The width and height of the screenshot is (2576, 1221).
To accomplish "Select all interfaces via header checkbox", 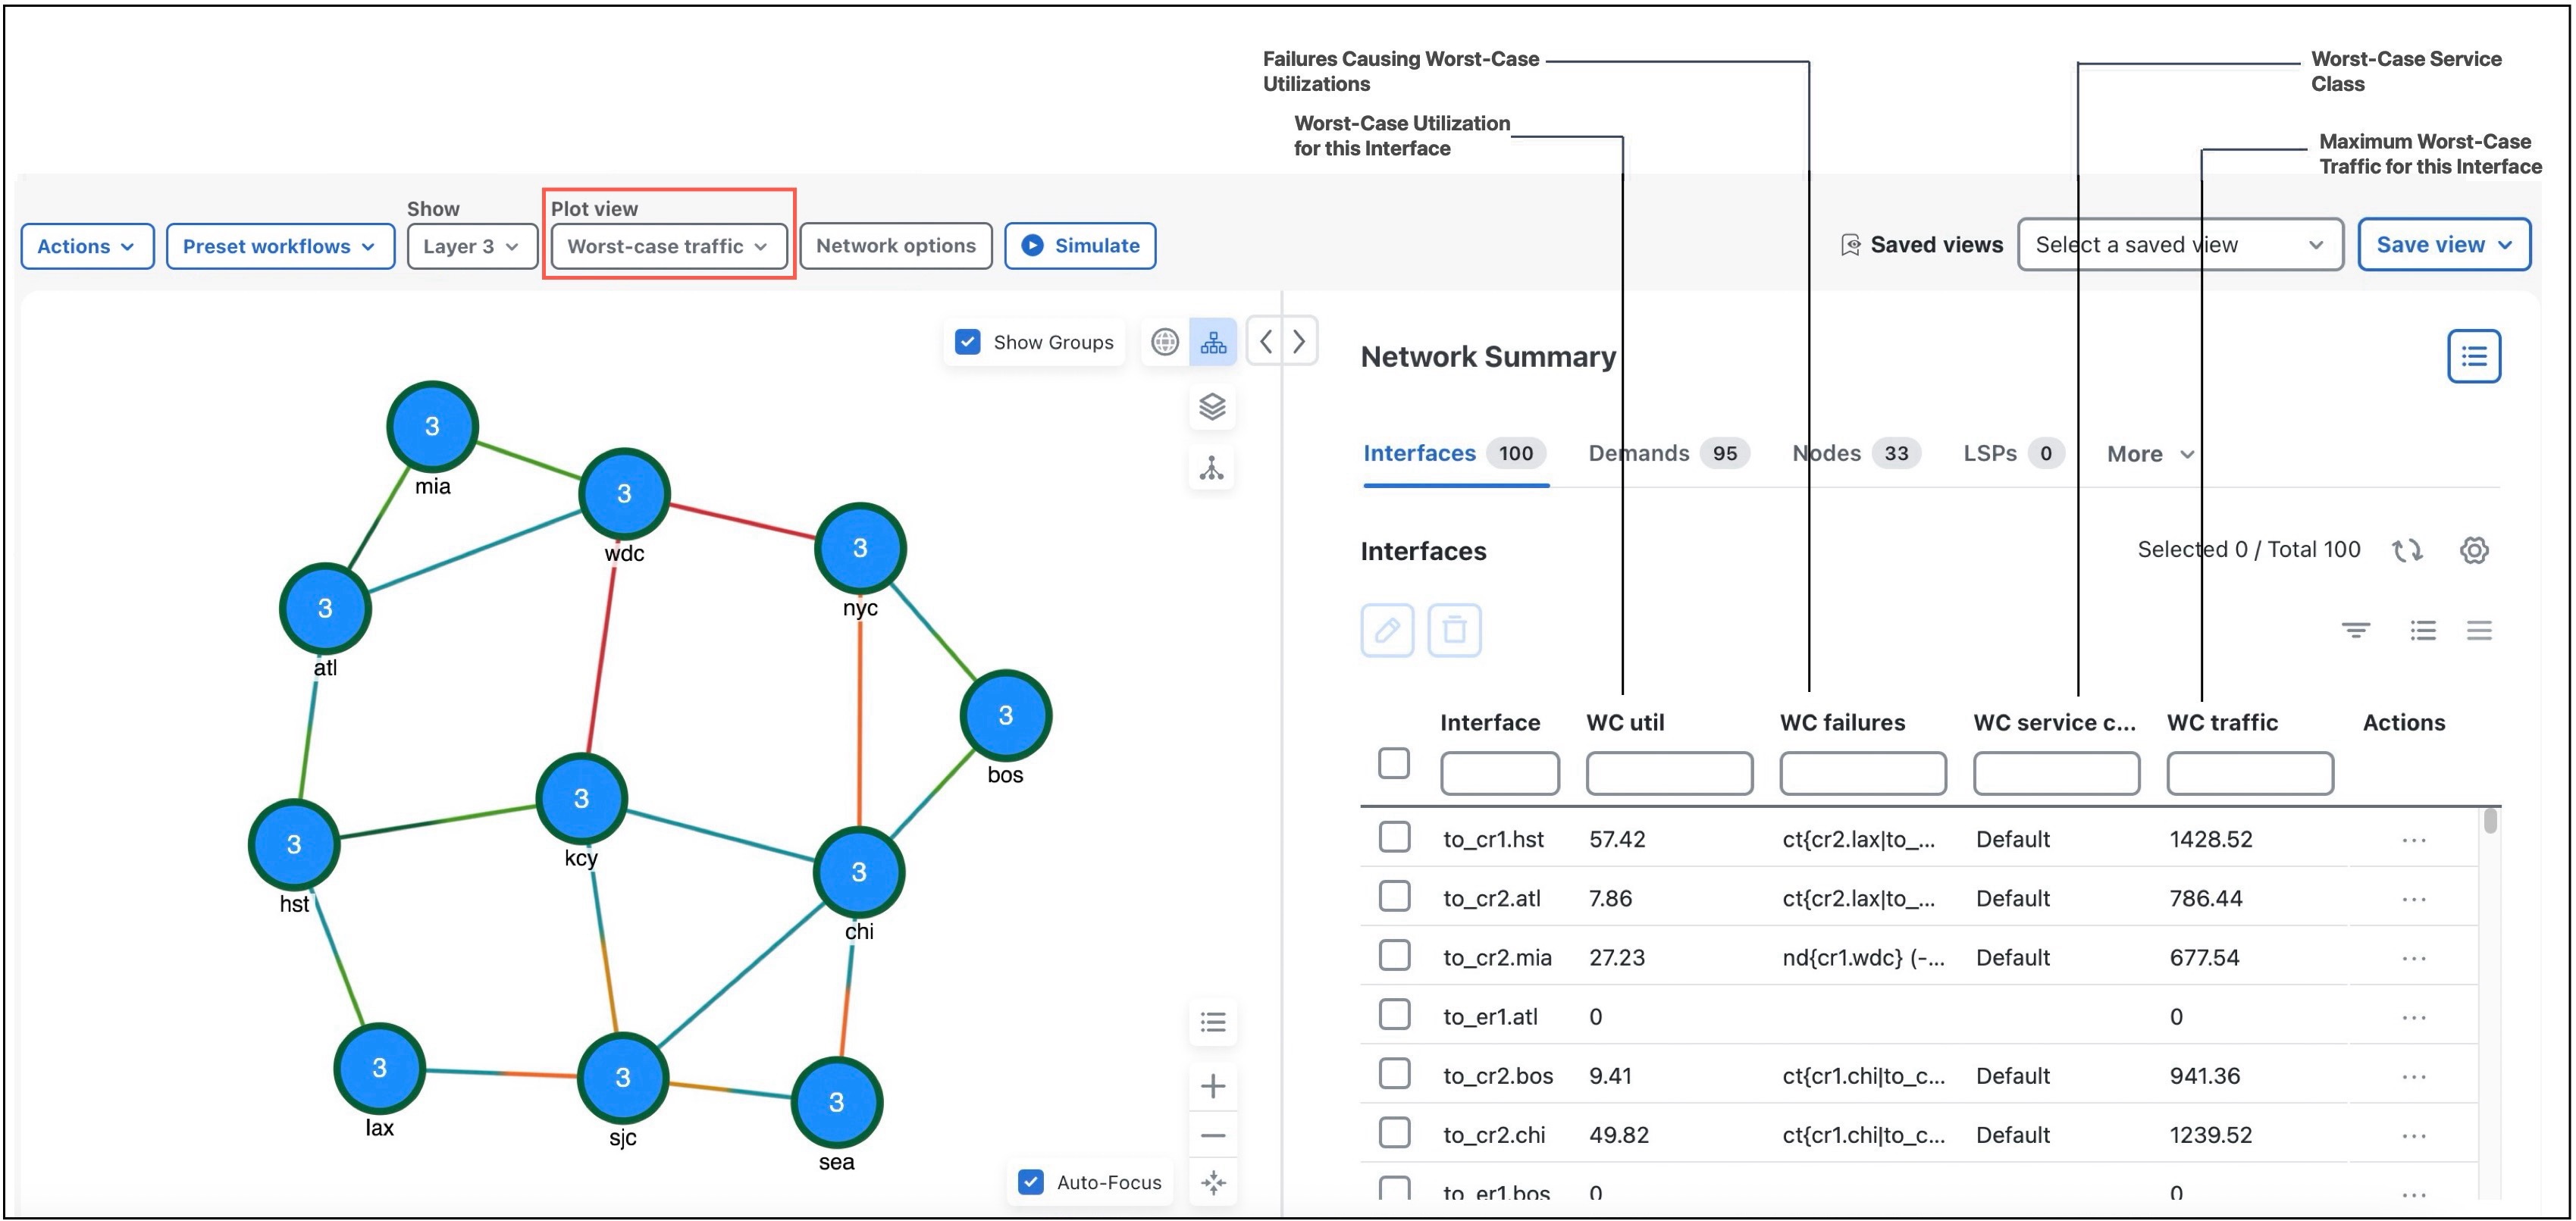I will (1393, 762).
